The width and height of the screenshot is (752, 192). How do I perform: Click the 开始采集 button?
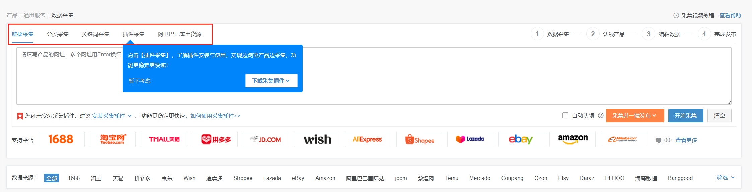686,116
